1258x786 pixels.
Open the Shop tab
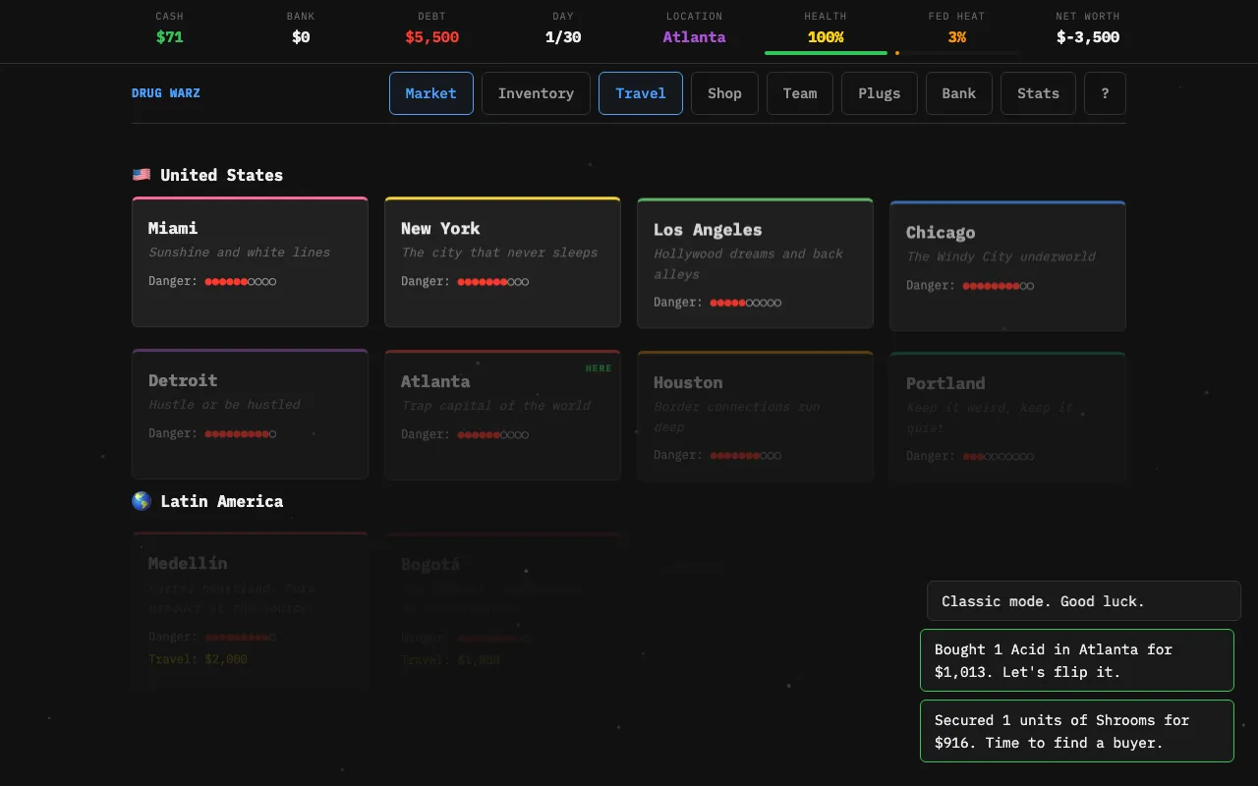click(x=724, y=93)
